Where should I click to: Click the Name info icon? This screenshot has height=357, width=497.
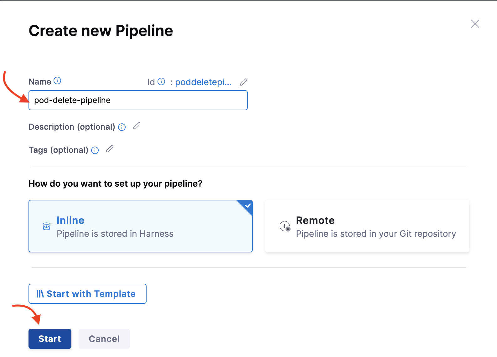(x=57, y=81)
